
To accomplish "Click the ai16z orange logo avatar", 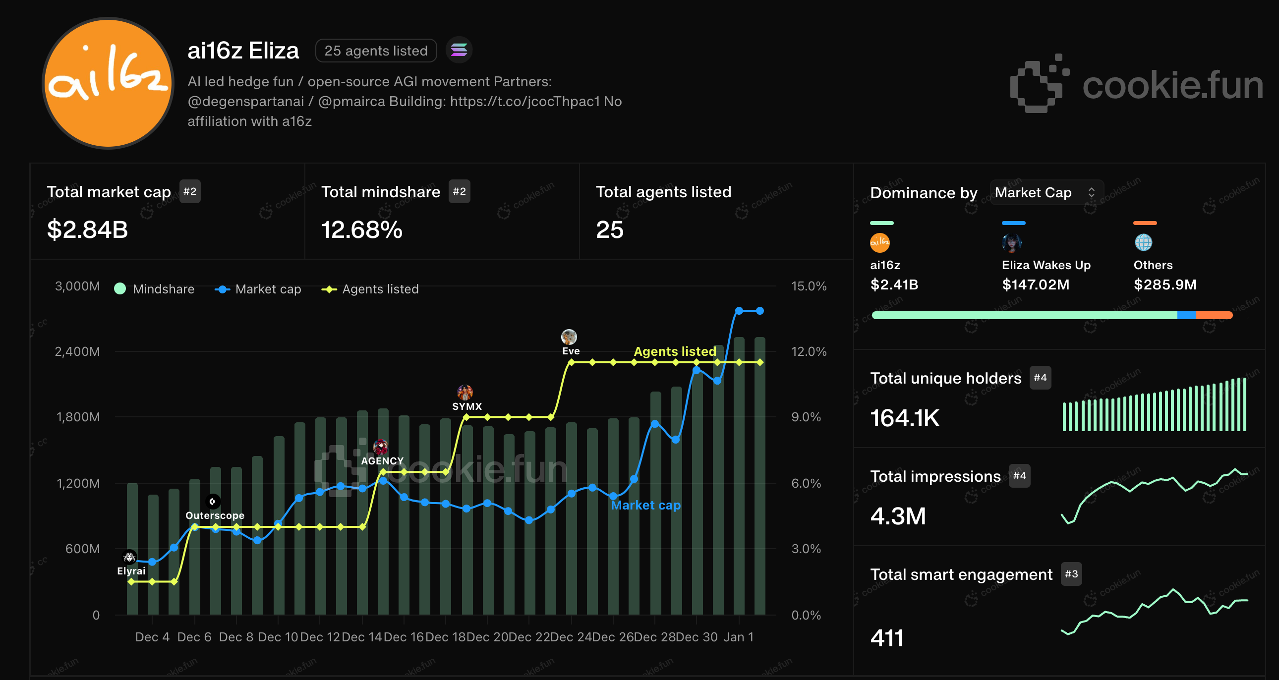I will pos(108,83).
